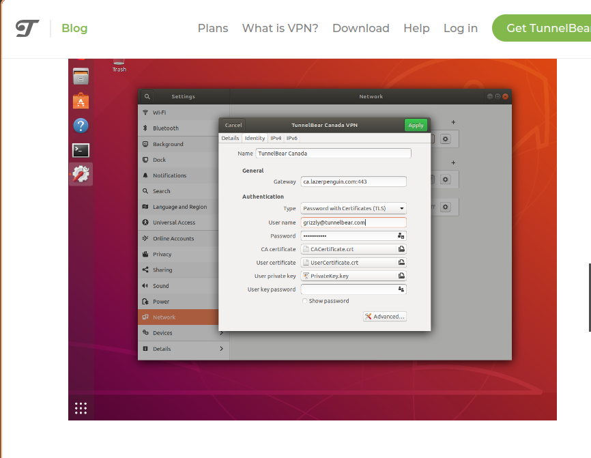The image size is (591, 458).
Task: Switch to the IPv6 tab
Action: (291, 138)
